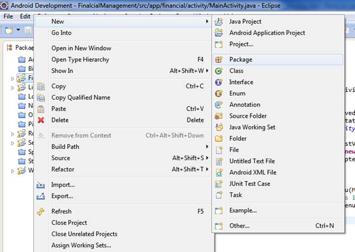Click the yellow Refresh arrows icon
Viewport: 355px width, 252px height.
click(x=41, y=212)
